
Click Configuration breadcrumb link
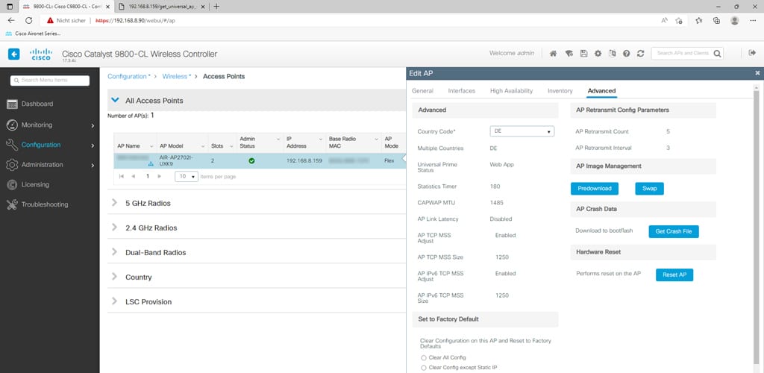(127, 76)
